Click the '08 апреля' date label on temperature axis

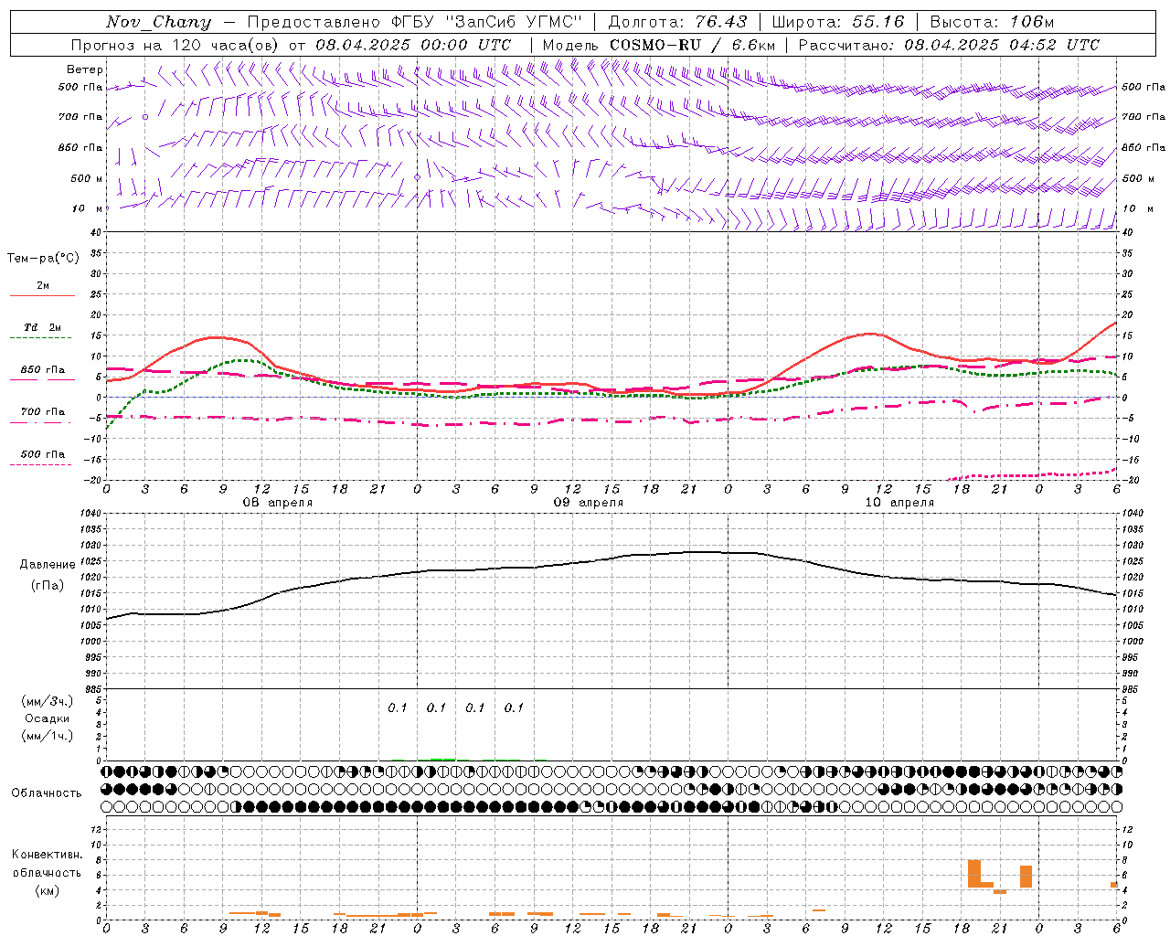(x=278, y=503)
